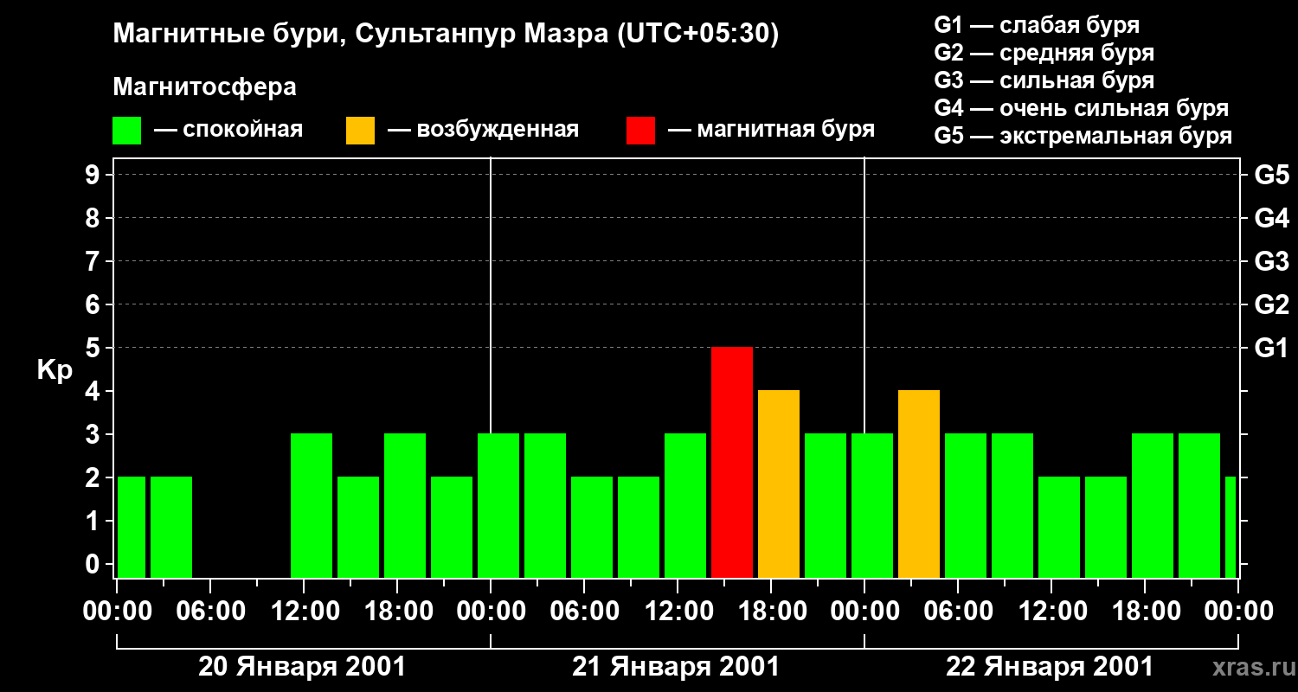Click green bar above 12:00 on 22 Января
This screenshot has height=692, width=1298.
tap(1059, 528)
